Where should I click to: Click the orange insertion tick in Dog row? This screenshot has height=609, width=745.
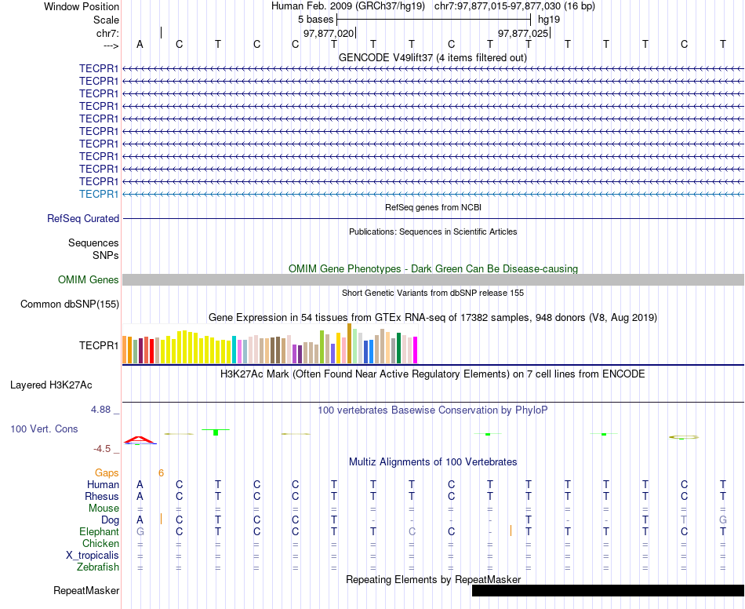[161, 519]
